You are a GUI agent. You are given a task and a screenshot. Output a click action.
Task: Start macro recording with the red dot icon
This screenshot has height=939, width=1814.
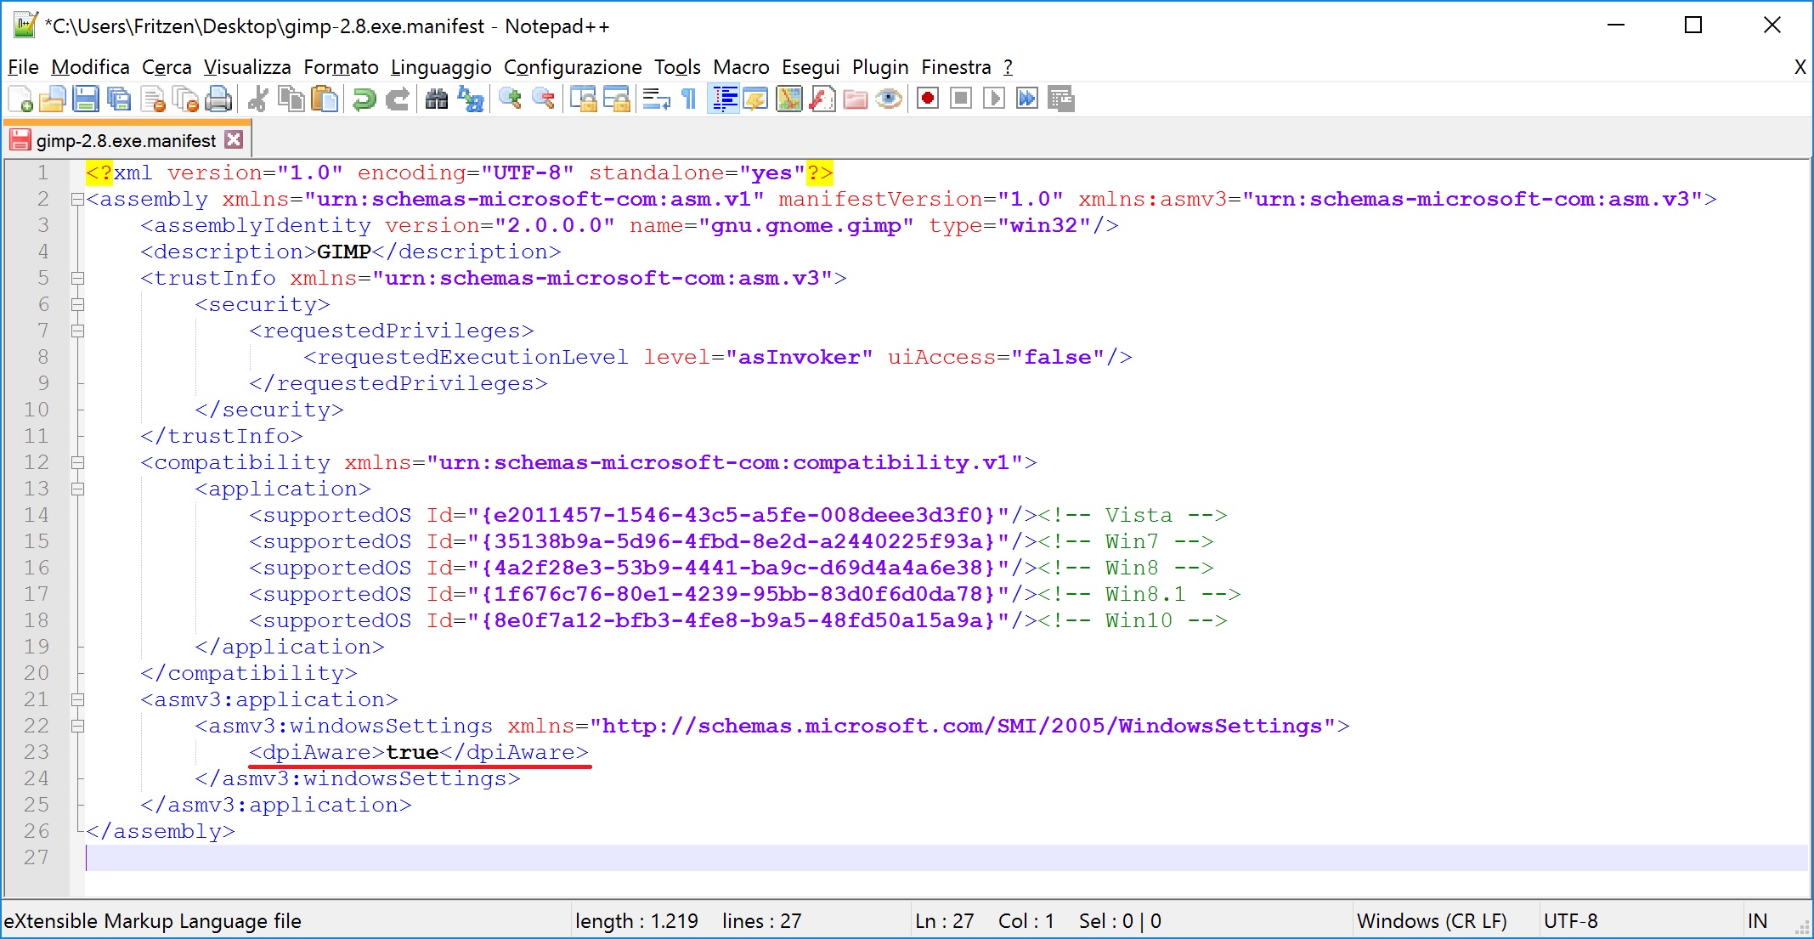pos(928,99)
